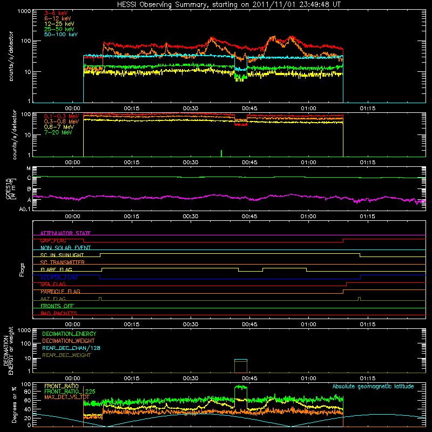This screenshot has height=432, width=432.
Task: Click the 0.3-0.8 MeV legend label
Action: (x=62, y=122)
